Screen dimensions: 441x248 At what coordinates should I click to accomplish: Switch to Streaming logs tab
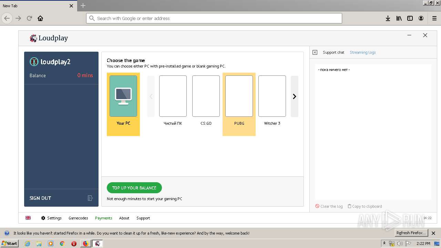tap(363, 52)
